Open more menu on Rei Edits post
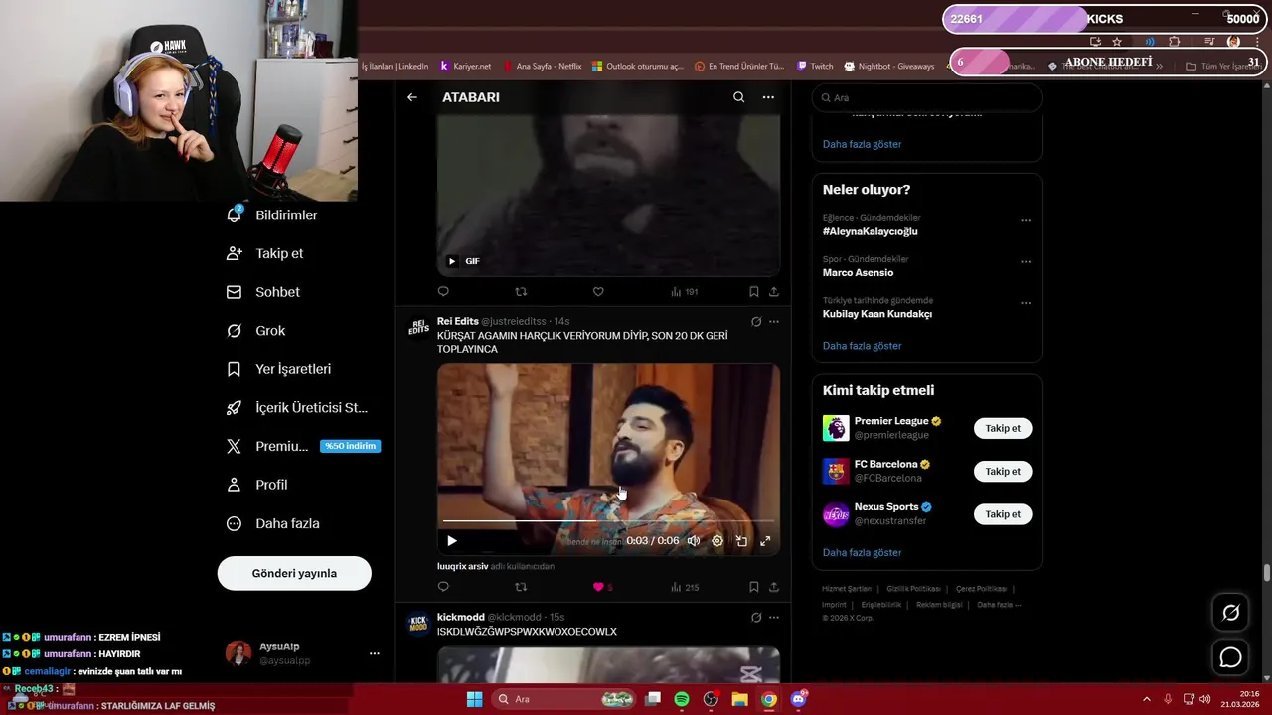The height and width of the screenshot is (715, 1272). tap(774, 321)
